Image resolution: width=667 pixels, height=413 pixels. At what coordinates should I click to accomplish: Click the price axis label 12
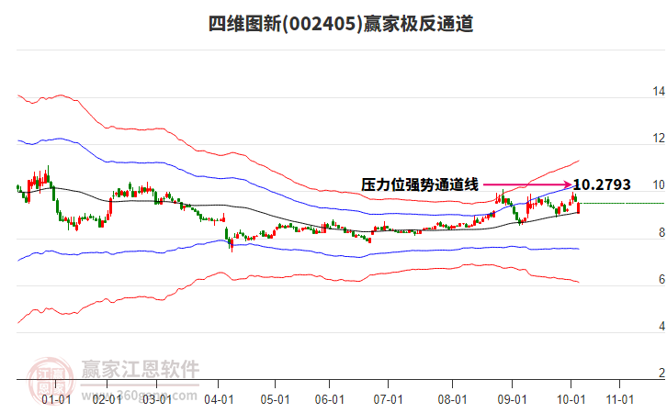tap(659, 138)
